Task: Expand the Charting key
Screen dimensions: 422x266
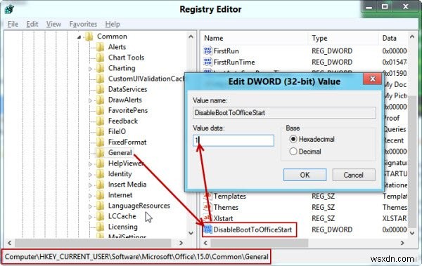Action: tap(90, 69)
